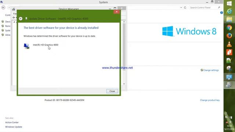Open the Control Panel help icon
Screen dimensions: 235x132
[x=221, y=13]
